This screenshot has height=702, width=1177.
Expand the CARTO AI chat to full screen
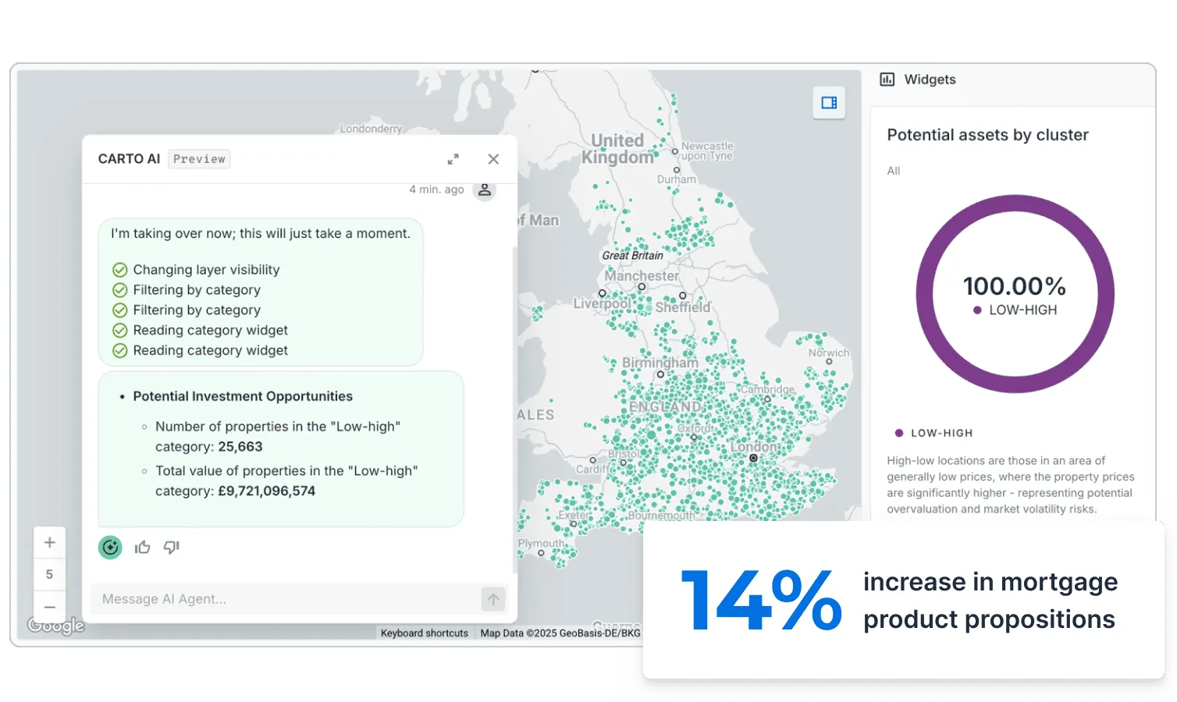pos(453,159)
